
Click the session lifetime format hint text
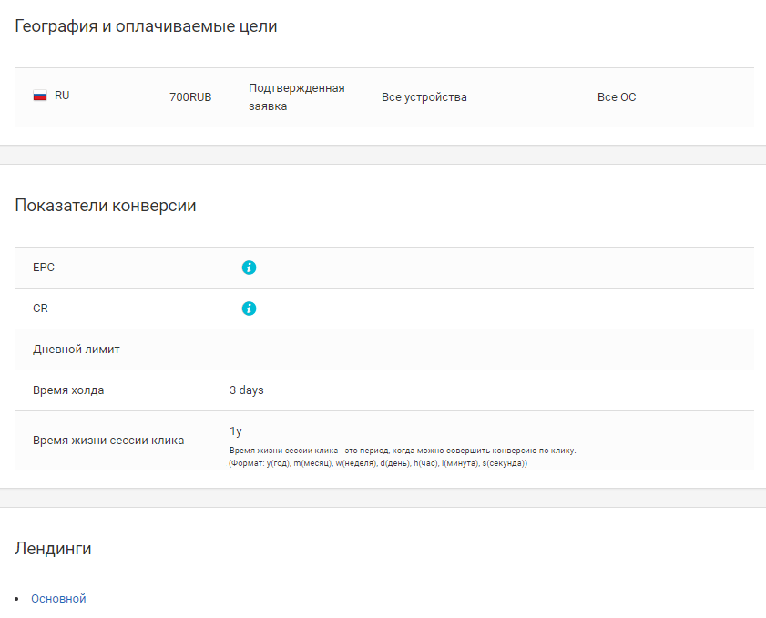(x=403, y=457)
